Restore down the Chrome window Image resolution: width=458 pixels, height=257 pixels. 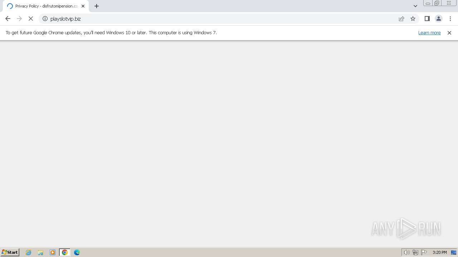[437, 3]
